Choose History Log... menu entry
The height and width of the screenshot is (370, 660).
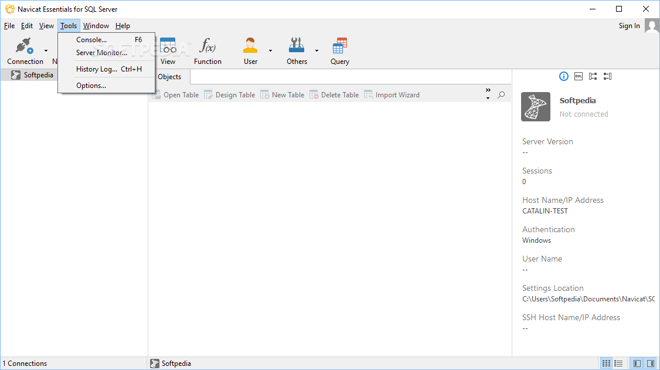coord(107,69)
